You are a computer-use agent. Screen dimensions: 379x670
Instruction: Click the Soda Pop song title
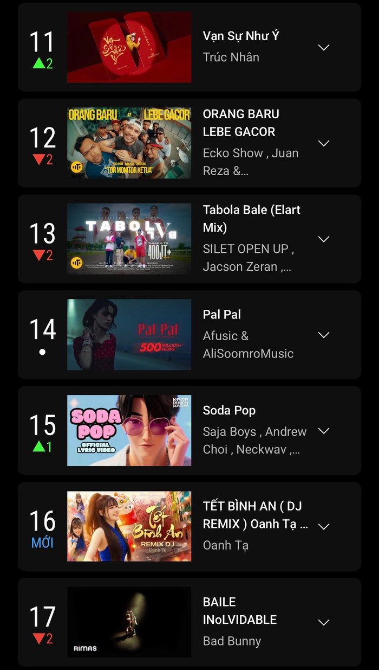coord(229,411)
